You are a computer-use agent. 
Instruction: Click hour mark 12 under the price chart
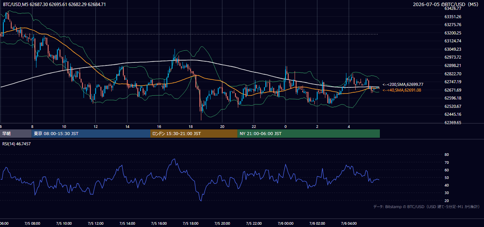tap(96, 126)
